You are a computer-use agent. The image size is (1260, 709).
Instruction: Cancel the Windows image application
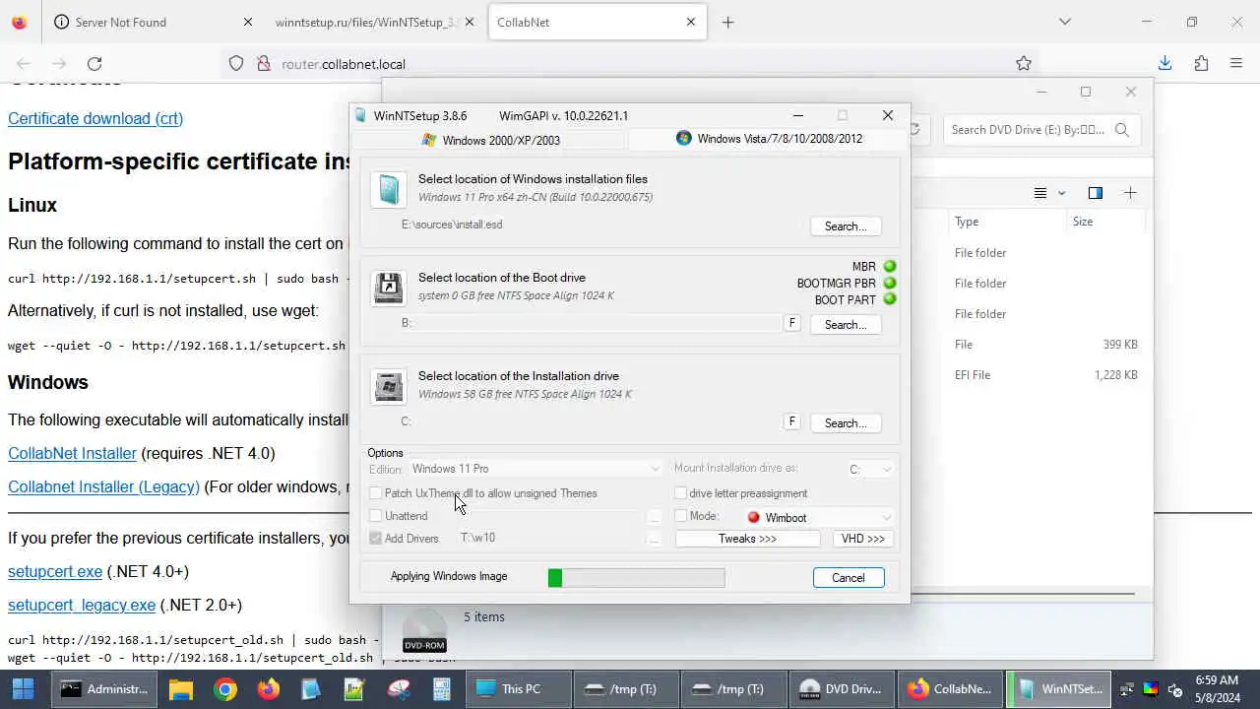(x=849, y=578)
